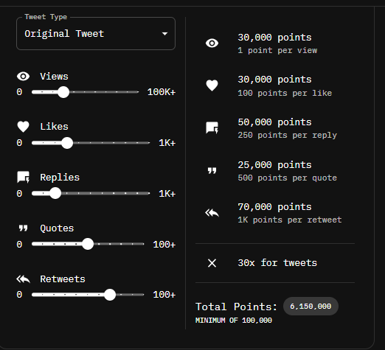Click the Likes slider thumb

[67, 143]
